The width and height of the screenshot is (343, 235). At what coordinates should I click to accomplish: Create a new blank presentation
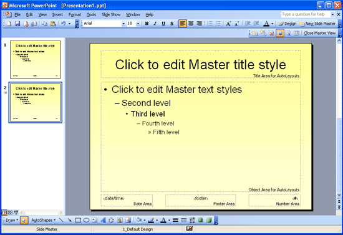pos(9,24)
